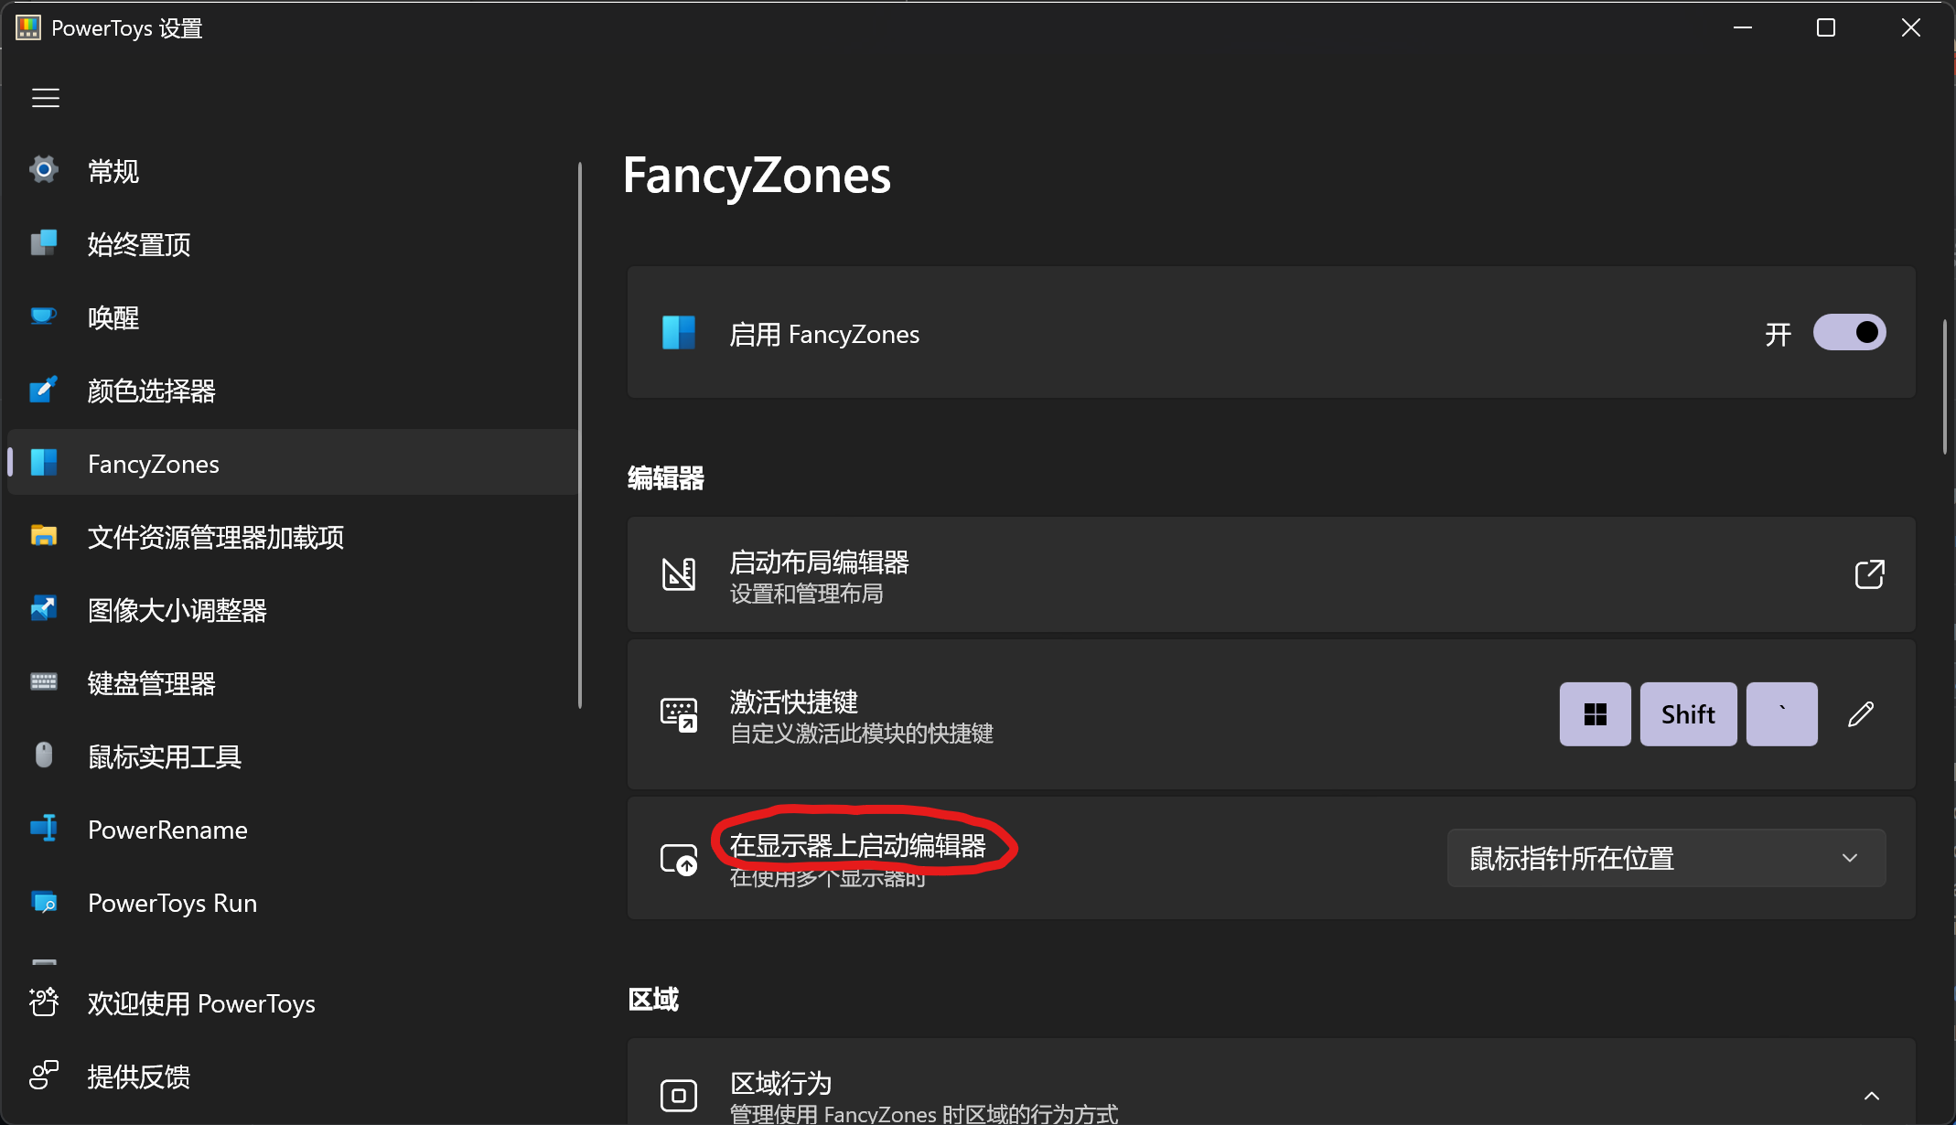Toggle off 启用 FancyZones
Viewport: 1956px width, 1125px height.
coord(1848,333)
